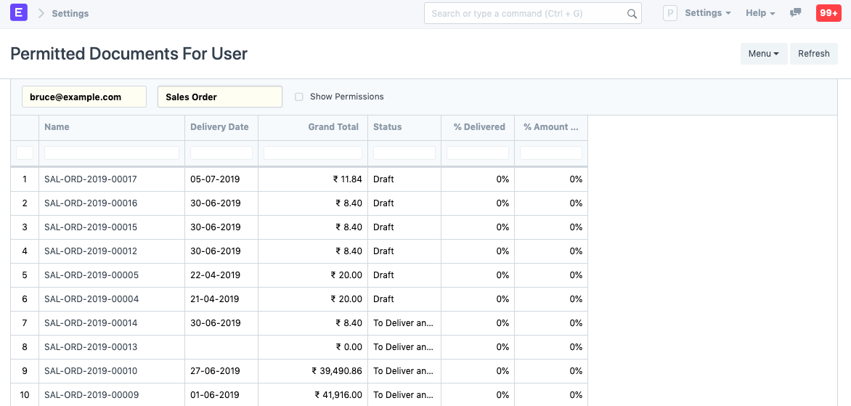Click the purple E app logo
Image resolution: width=851 pixels, height=406 pixels.
click(x=19, y=13)
